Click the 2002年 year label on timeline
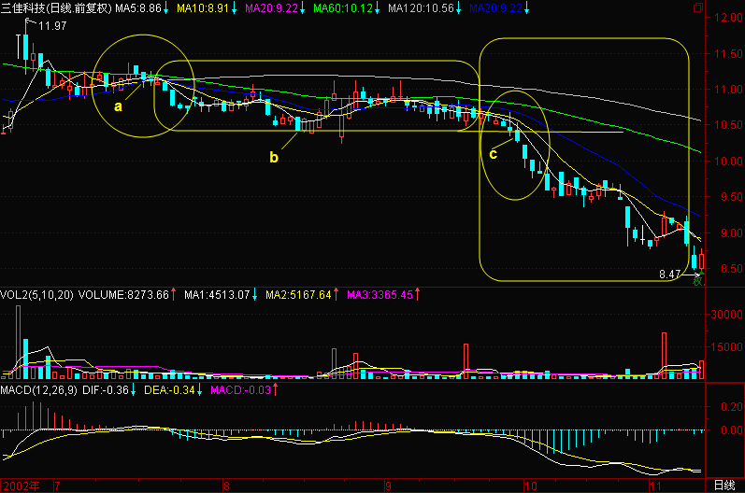Viewport: 745px width, 493px height. [x=21, y=486]
